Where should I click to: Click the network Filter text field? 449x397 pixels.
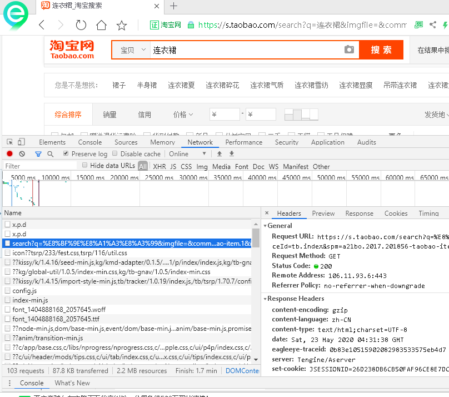coord(40,166)
